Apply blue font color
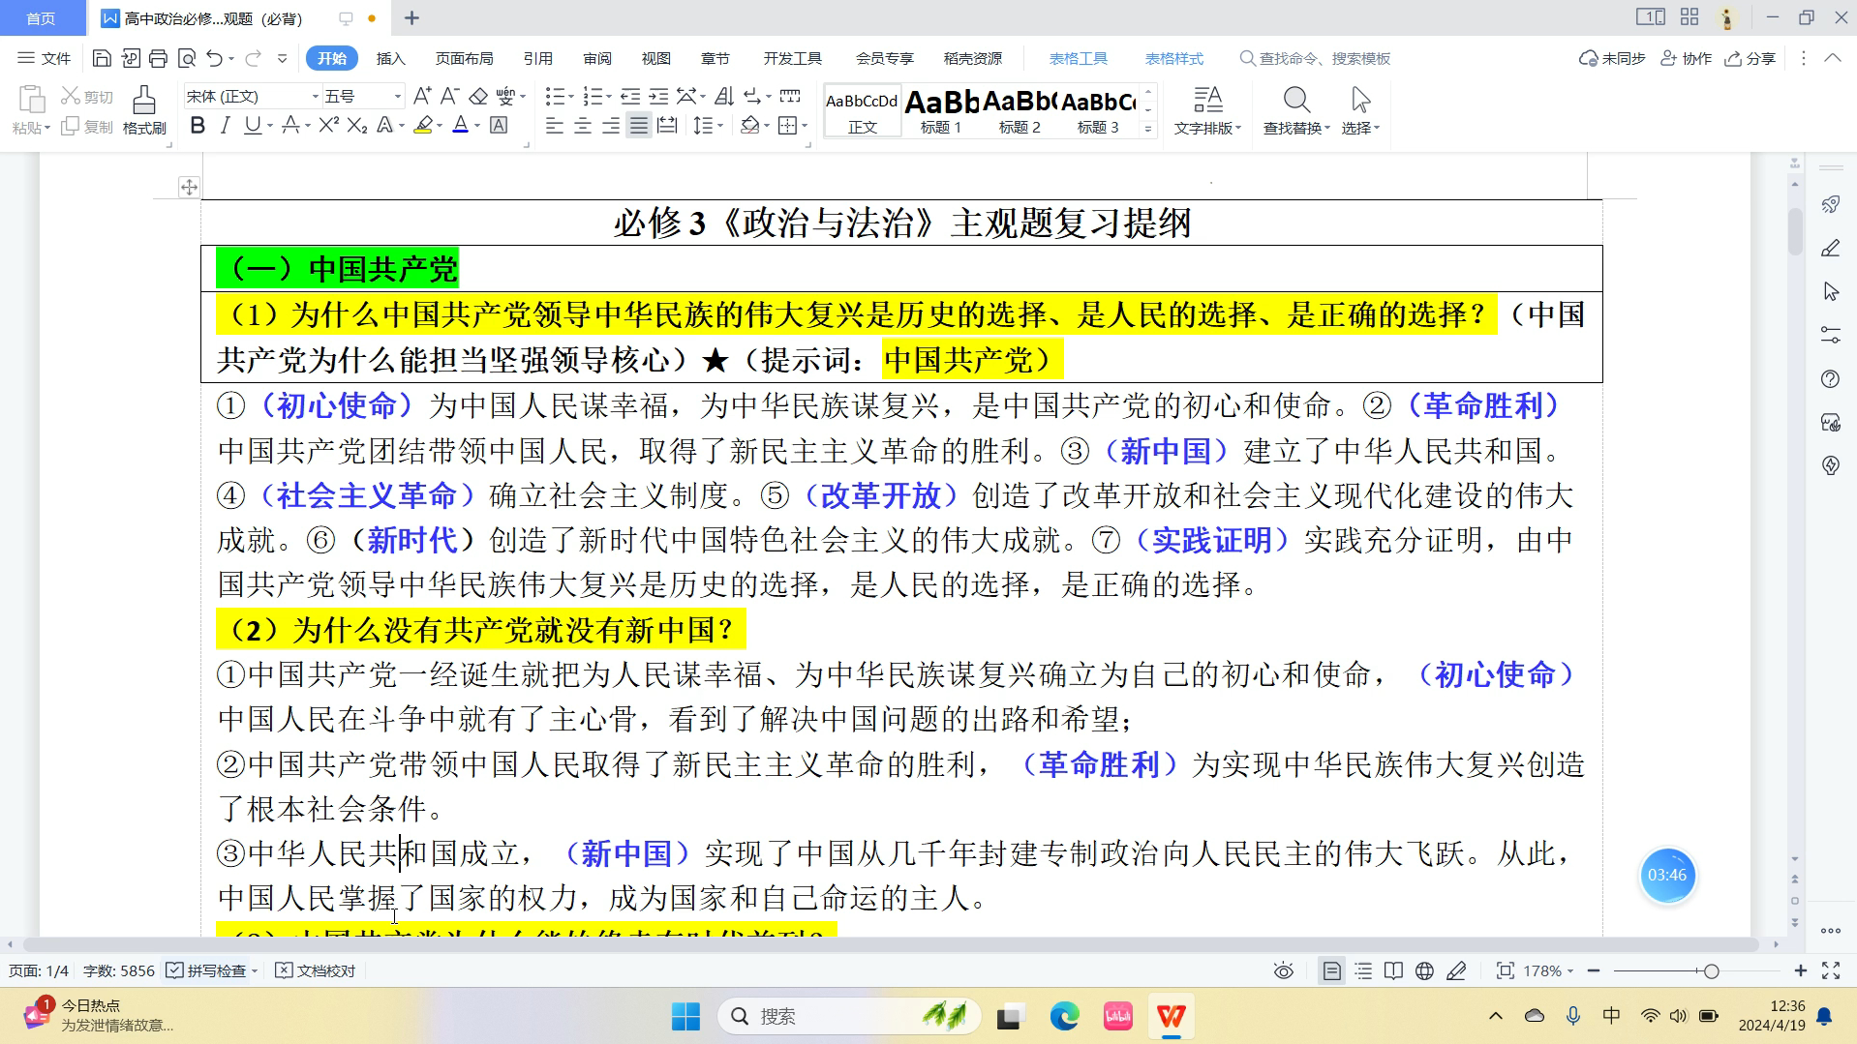The image size is (1857, 1044). 461,126
